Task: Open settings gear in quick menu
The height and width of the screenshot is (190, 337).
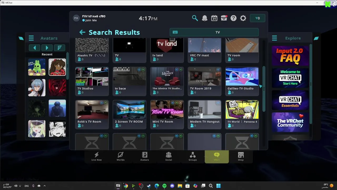Action: 243,18
